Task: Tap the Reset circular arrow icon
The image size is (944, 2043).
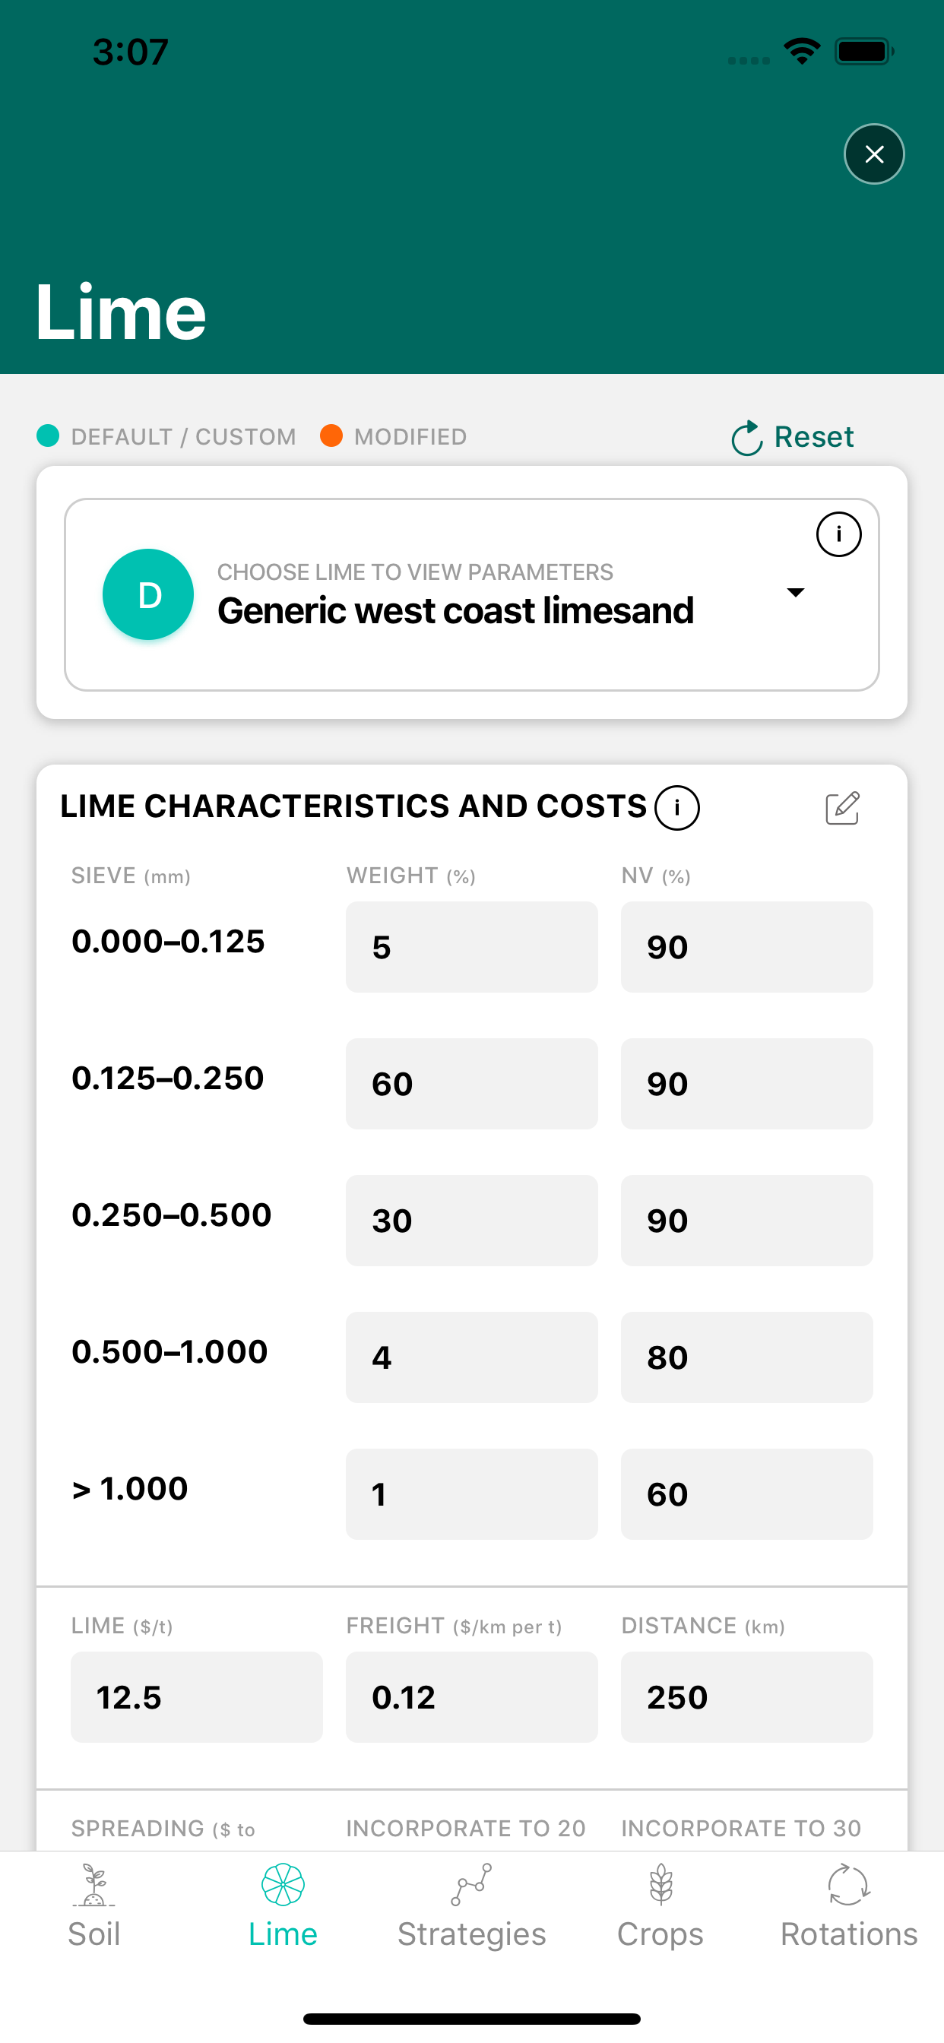Action: [x=746, y=438]
